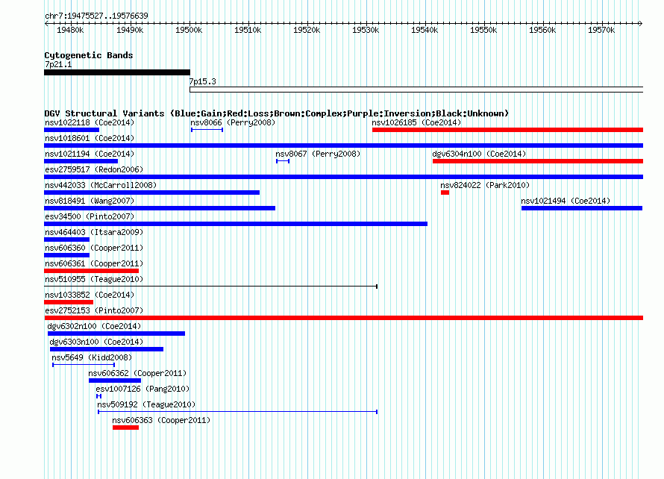The height and width of the screenshot is (479, 664).
Task: Open the nsv1021194 (Coe2014) variant label
Action: [x=90, y=154]
